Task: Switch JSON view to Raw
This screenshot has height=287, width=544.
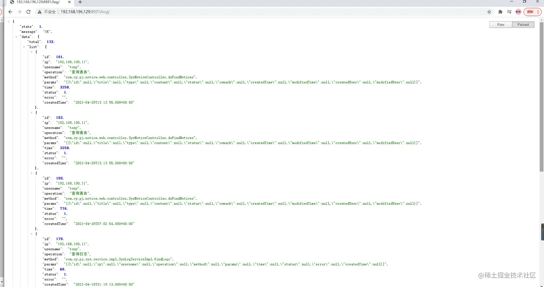Action: click(x=500, y=24)
